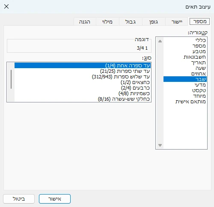Open the הגנה tab
The height and width of the screenshot is (207, 214).
coord(85,22)
